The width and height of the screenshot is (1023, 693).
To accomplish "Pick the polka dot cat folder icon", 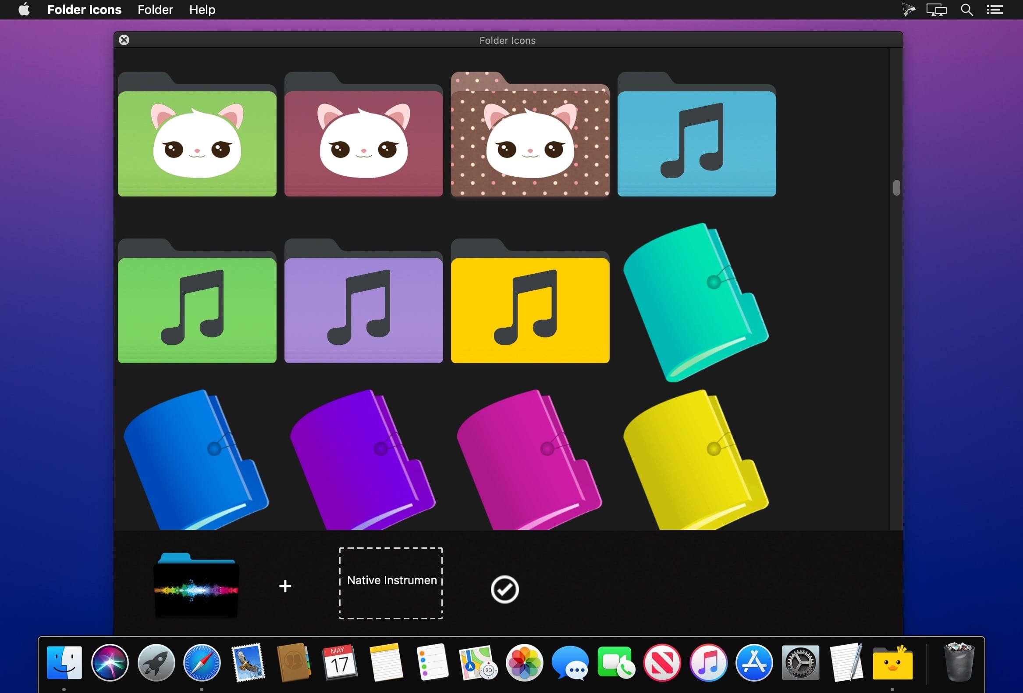I will pos(530,134).
